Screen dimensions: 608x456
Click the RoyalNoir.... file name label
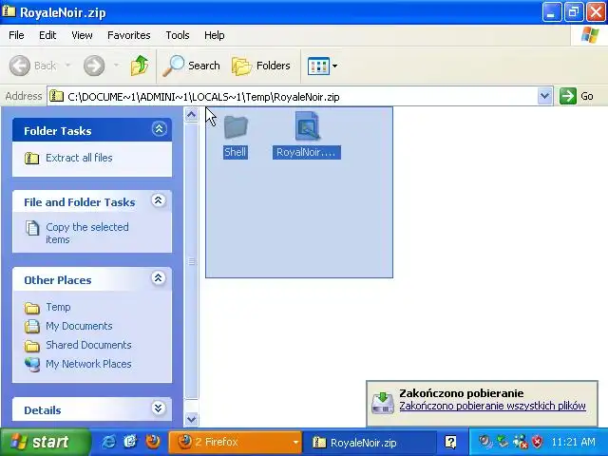[x=306, y=152]
